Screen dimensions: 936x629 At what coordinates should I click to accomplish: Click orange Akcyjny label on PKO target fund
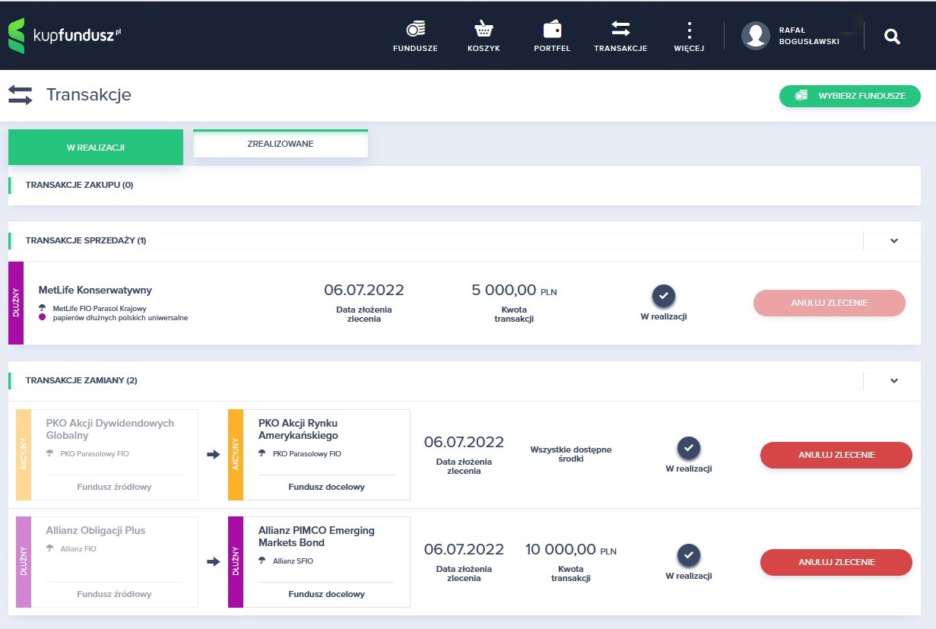(x=236, y=455)
